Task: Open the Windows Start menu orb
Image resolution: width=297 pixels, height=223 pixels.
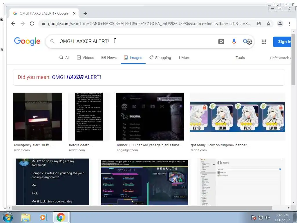Action: coord(8,217)
